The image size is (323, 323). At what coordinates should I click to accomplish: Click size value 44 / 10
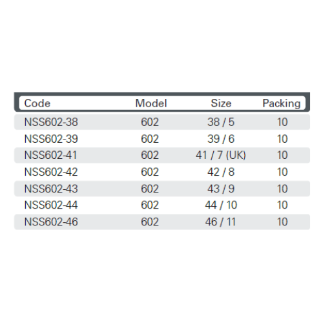pyautogui.click(x=221, y=205)
